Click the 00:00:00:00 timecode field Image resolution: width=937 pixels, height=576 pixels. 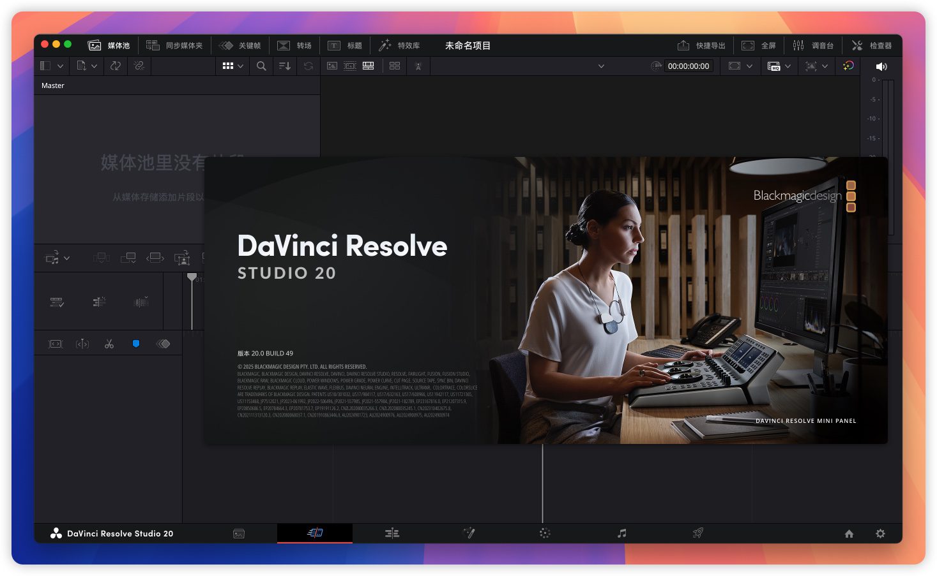[688, 66]
